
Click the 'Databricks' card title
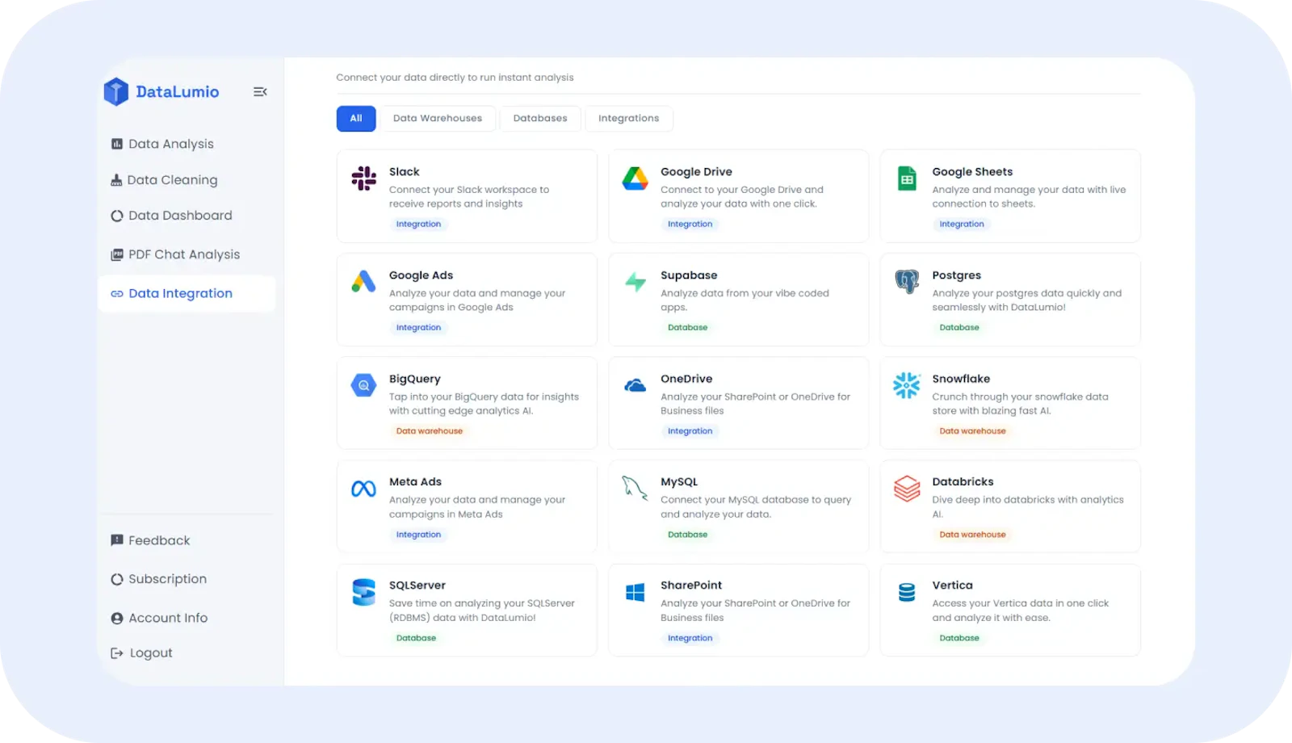[963, 482]
